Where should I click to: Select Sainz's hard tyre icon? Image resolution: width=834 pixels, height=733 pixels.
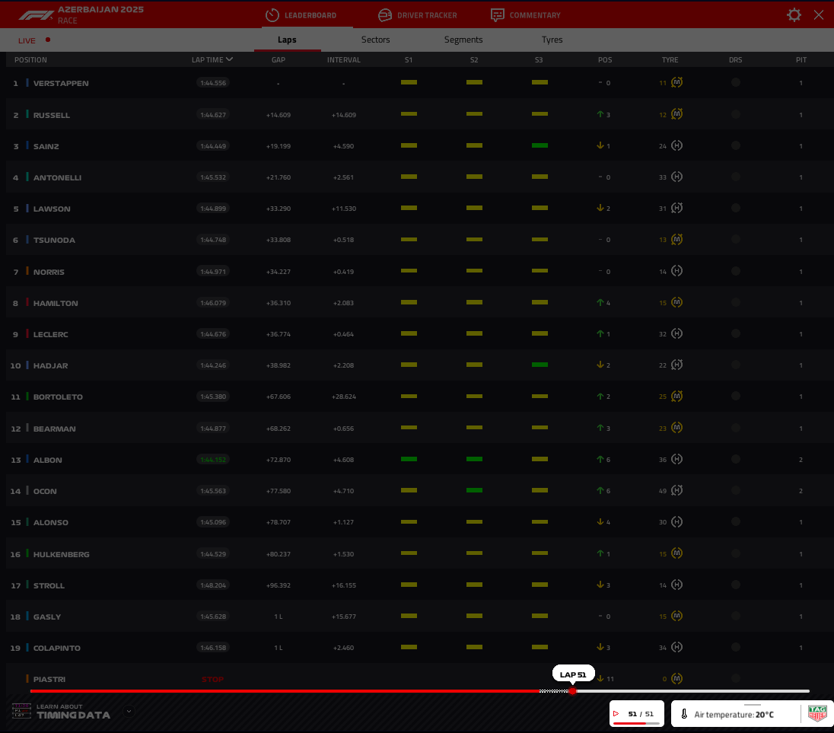tap(676, 145)
